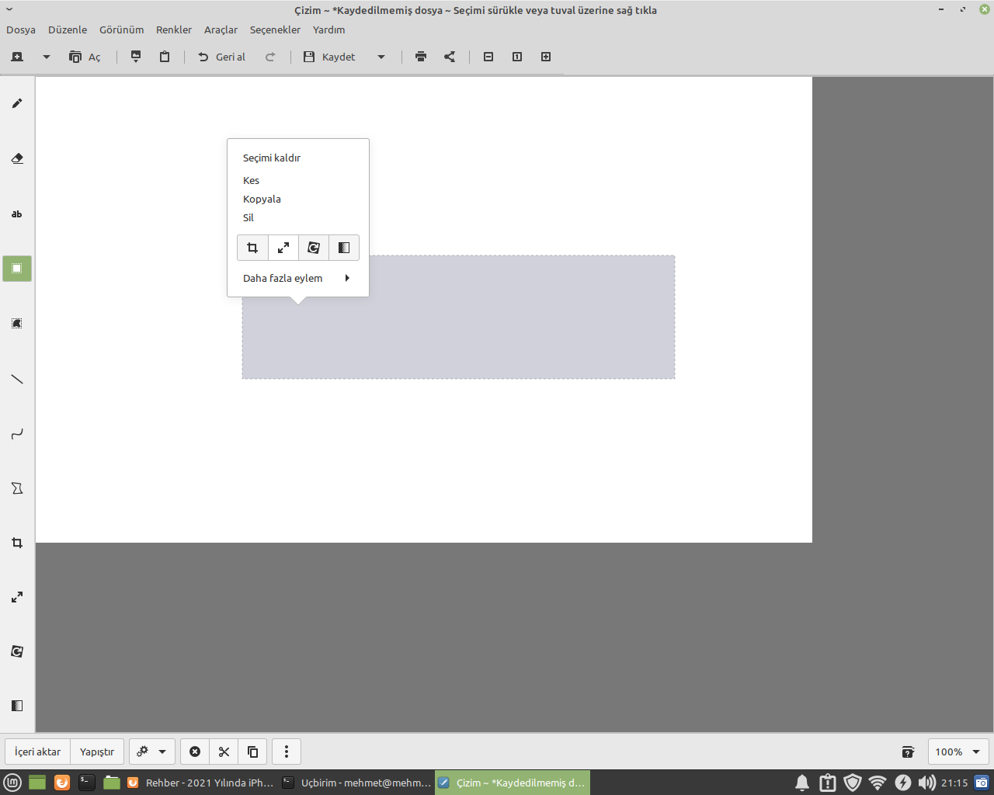Open the Linux Mint start menu

pyautogui.click(x=12, y=783)
